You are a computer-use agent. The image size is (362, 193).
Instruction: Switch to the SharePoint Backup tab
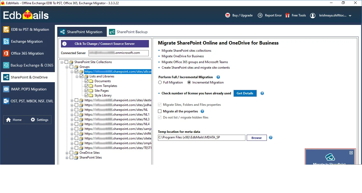click(x=129, y=32)
